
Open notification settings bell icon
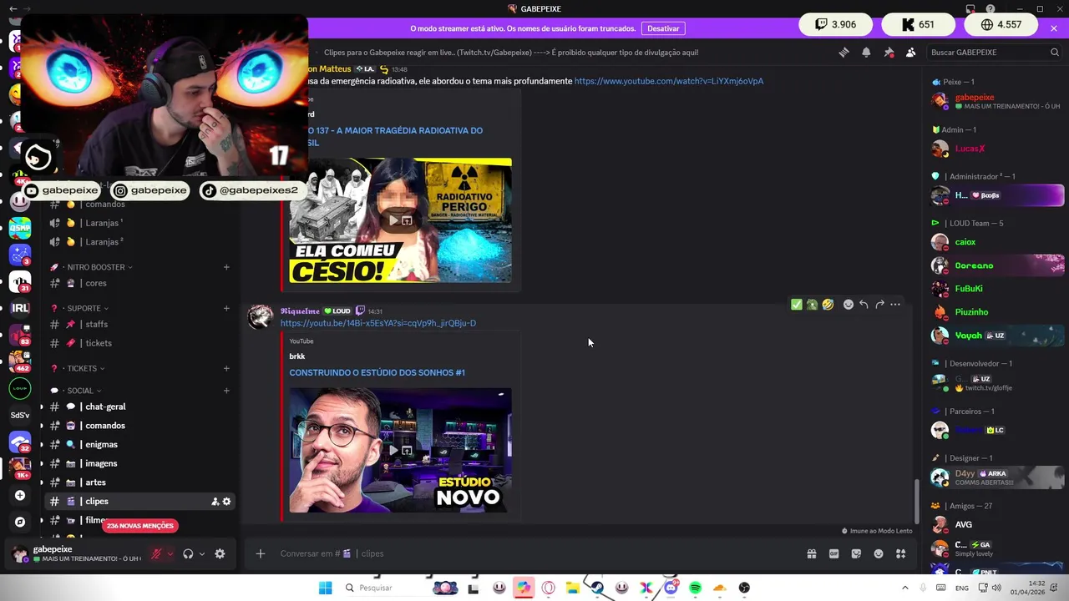866,52
